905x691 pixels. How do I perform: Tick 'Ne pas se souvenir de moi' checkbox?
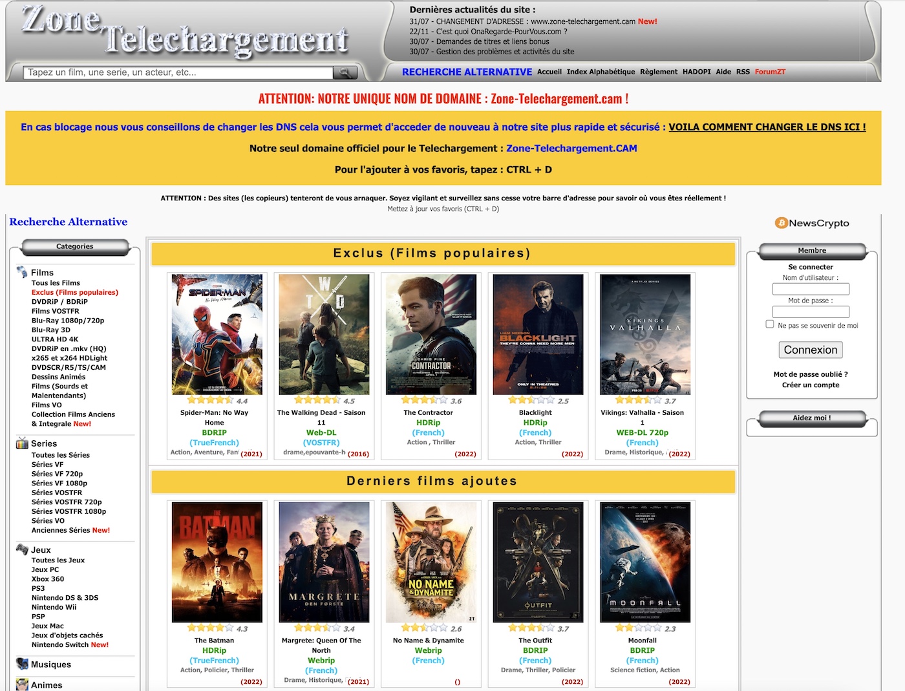(770, 324)
